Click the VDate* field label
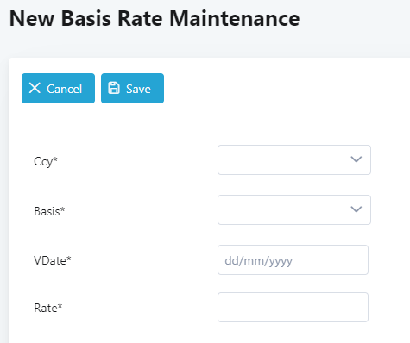The image size is (410, 343). click(x=53, y=260)
